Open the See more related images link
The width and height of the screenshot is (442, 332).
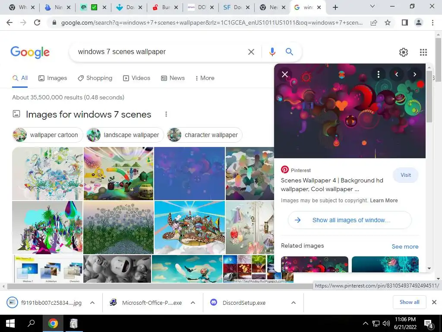point(405,246)
